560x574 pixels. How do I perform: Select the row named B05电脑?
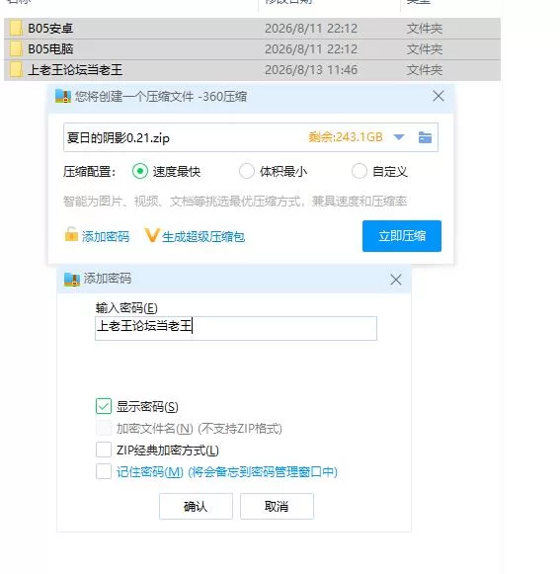(x=252, y=49)
